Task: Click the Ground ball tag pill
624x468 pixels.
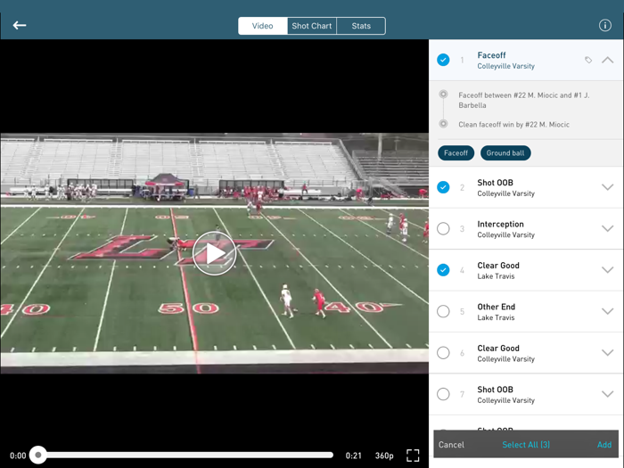Action: tap(505, 152)
